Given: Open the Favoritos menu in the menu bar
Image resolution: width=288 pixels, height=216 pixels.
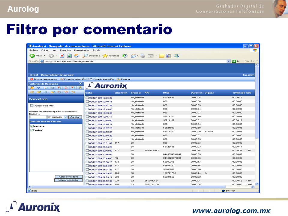Looking at the screenshot, I should pos(65,50).
